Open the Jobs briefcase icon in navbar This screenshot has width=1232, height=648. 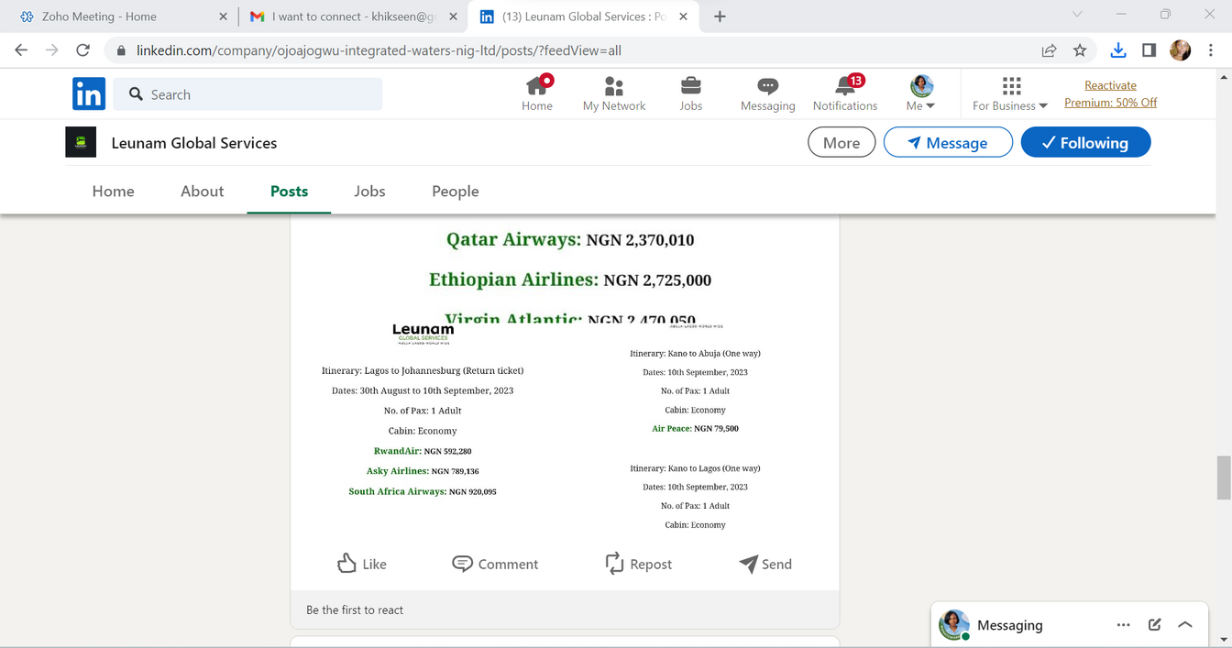click(x=691, y=93)
